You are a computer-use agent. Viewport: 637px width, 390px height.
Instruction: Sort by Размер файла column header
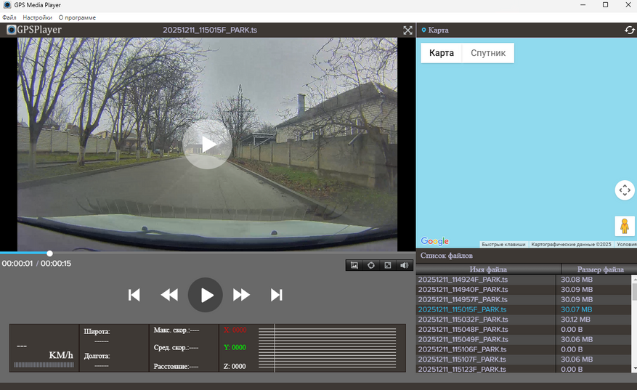(600, 269)
